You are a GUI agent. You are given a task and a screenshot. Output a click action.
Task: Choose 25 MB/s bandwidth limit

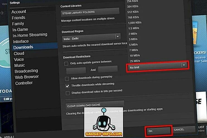point(135,61)
